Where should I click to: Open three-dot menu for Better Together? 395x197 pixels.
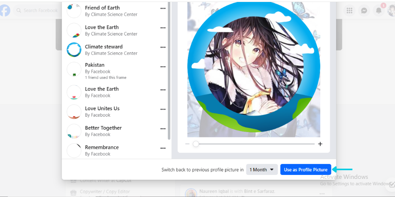coord(163,129)
